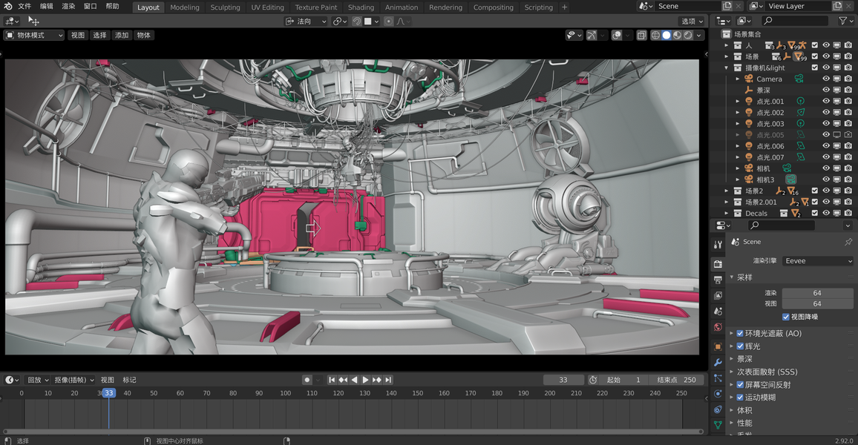
Task: Toggle viewport gizmo display icon
Action: (592, 35)
